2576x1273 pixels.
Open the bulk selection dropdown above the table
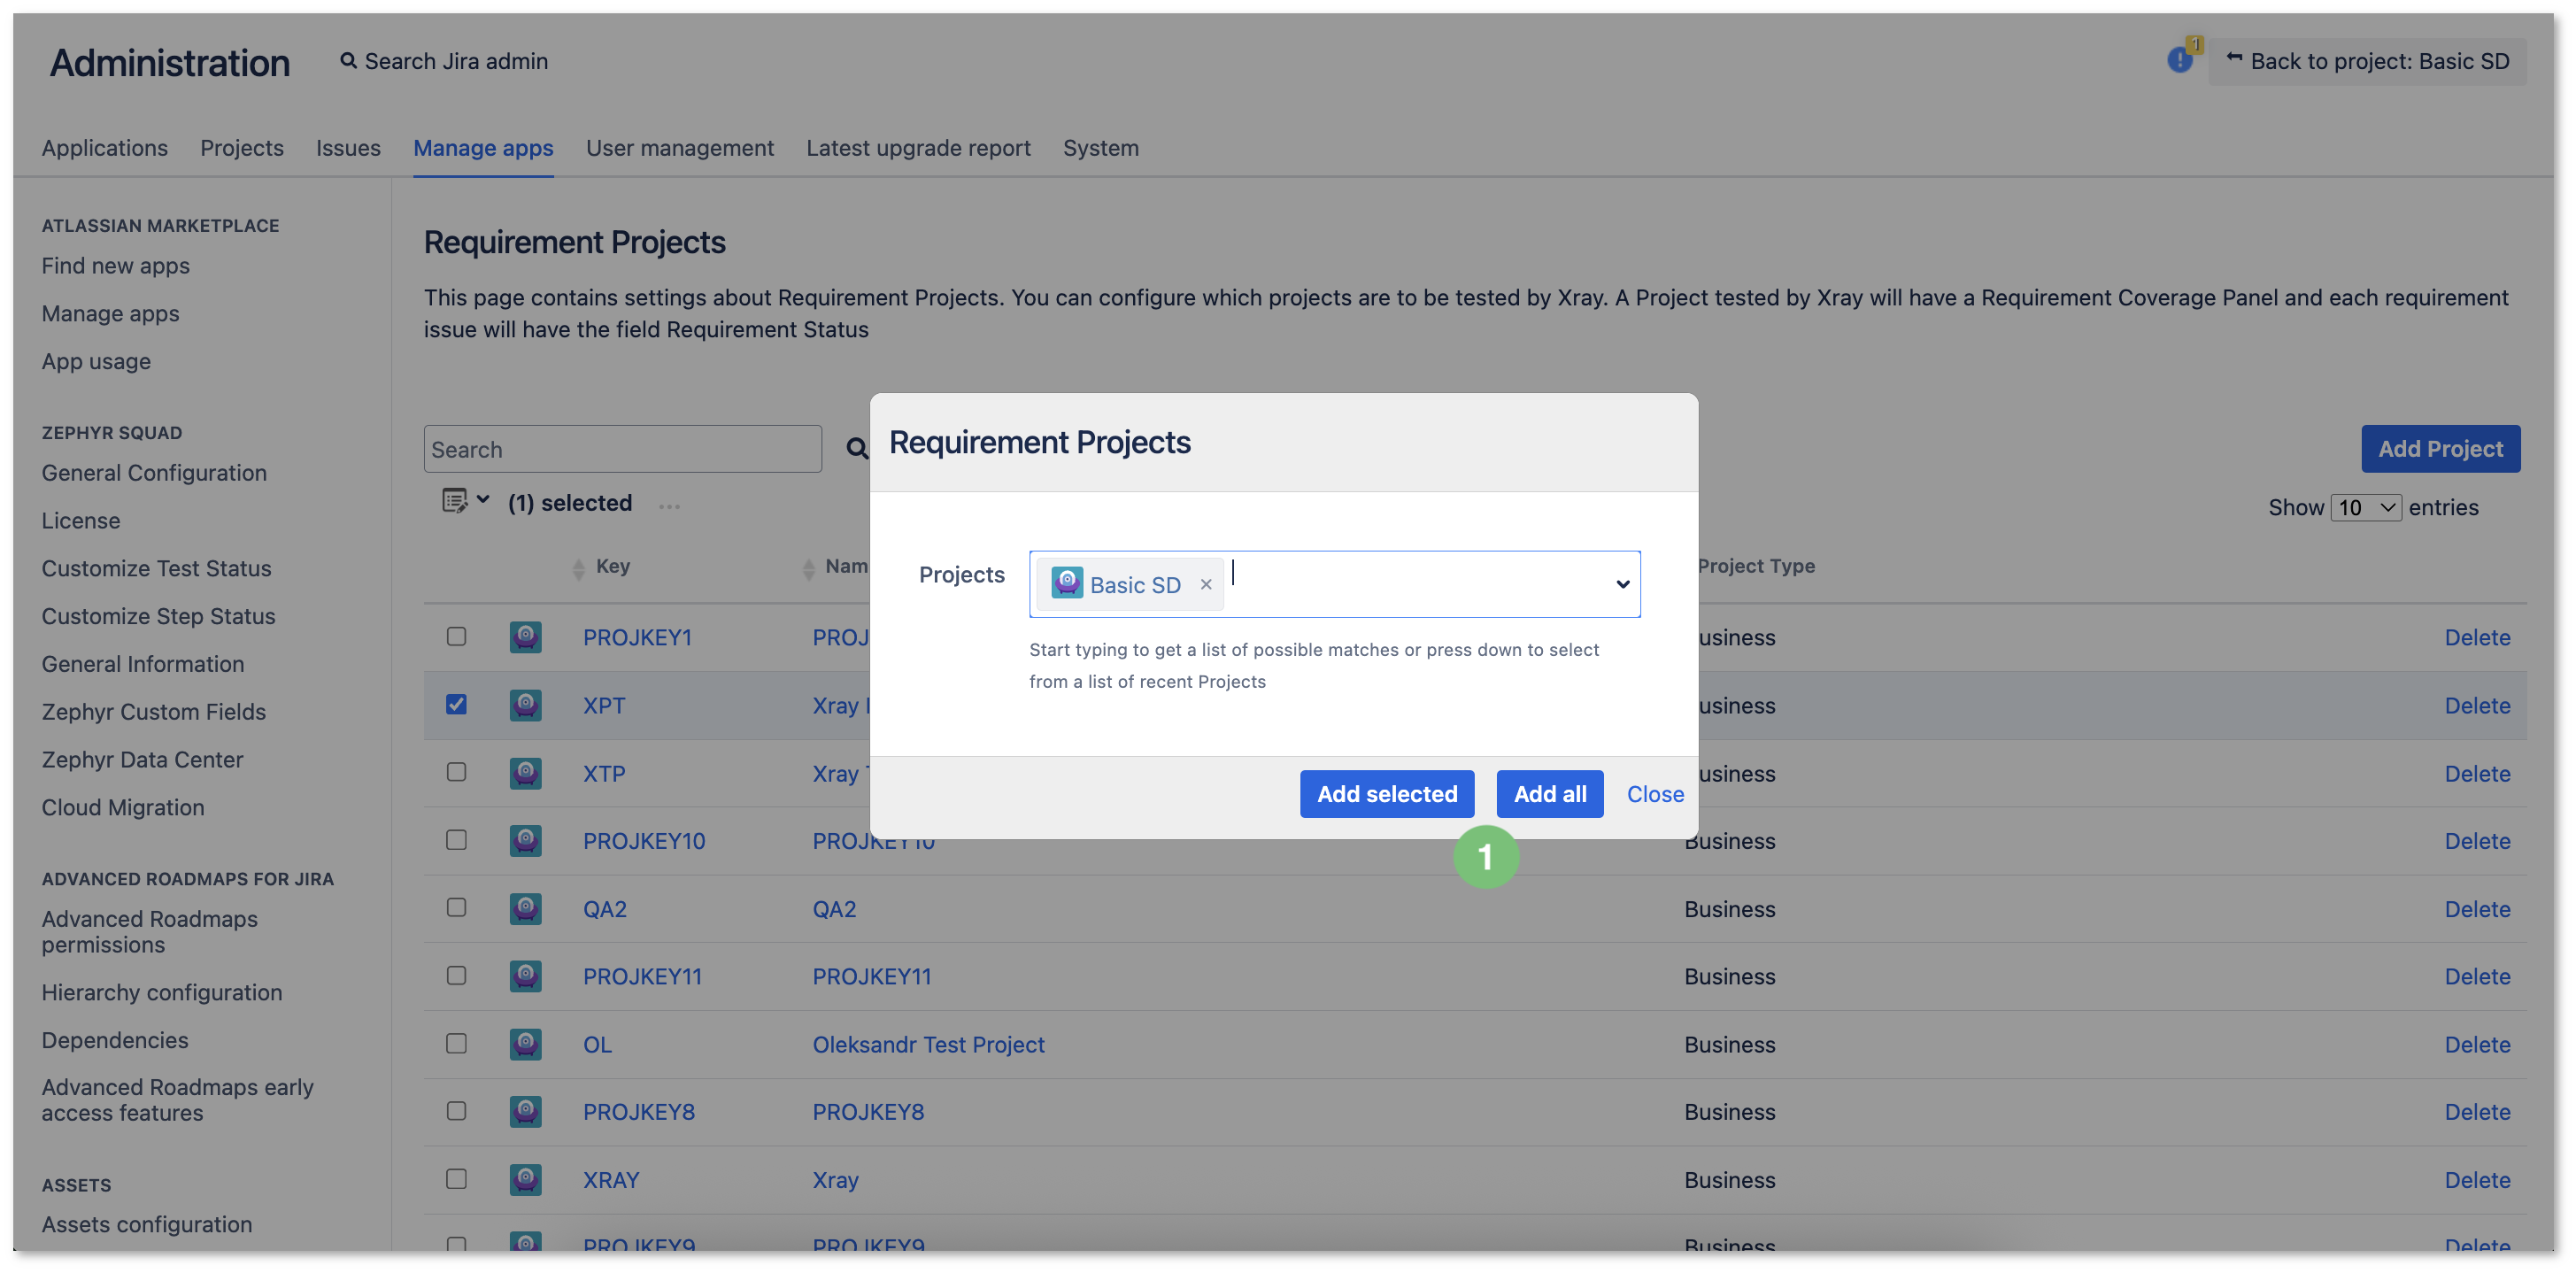tap(466, 500)
